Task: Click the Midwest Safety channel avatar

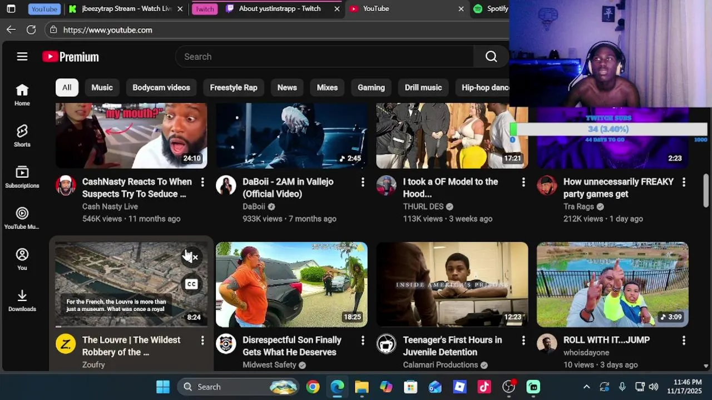Action: tap(226, 344)
